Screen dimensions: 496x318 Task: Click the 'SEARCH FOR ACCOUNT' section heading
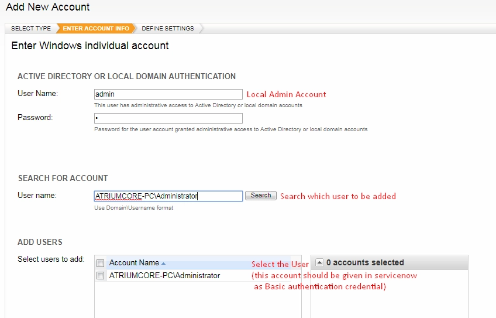(63, 178)
